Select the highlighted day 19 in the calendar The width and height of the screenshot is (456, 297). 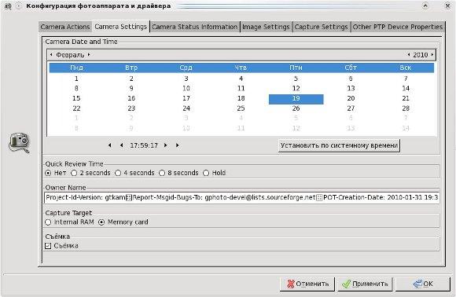296,98
